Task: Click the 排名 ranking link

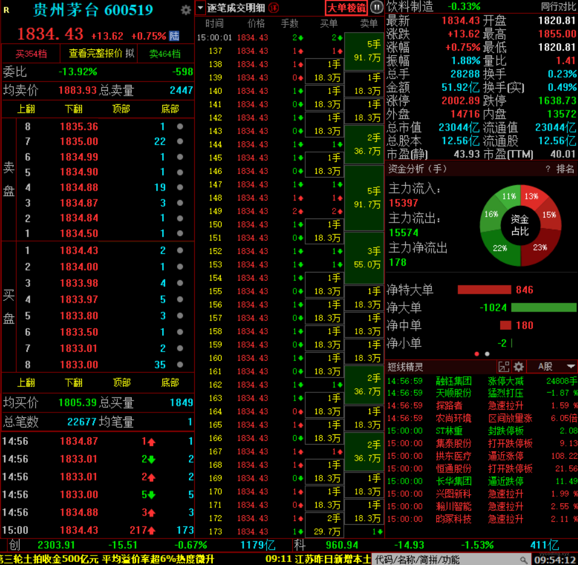Action: (x=565, y=169)
